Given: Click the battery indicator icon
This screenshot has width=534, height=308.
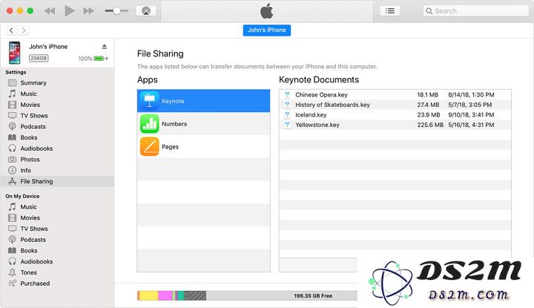Looking at the screenshot, I should [x=99, y=59].
